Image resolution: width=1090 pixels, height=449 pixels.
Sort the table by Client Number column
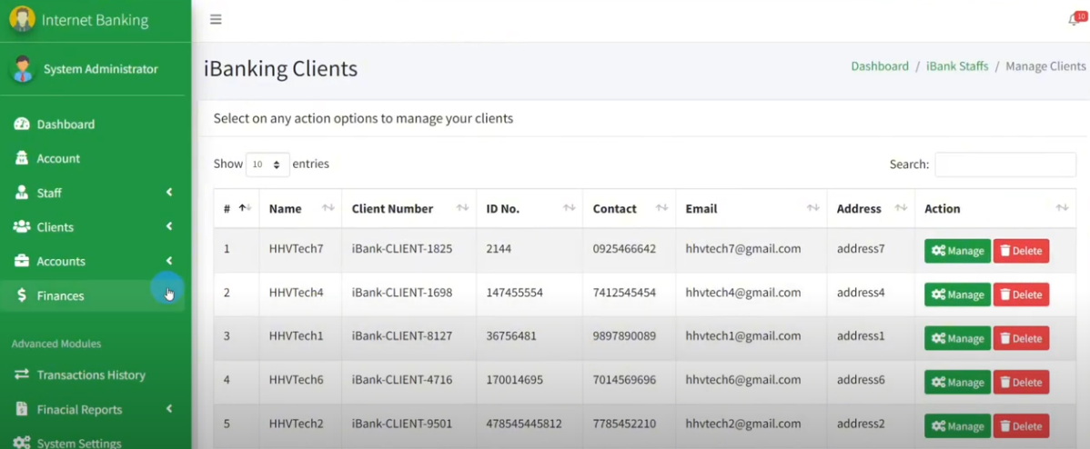pos(409,209)
